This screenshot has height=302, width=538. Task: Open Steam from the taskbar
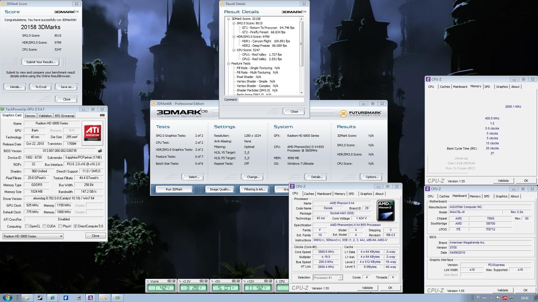point(40,298)
